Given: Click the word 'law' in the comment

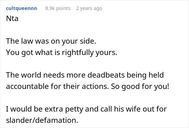Looking at the screenshot, I should point(27,41).
